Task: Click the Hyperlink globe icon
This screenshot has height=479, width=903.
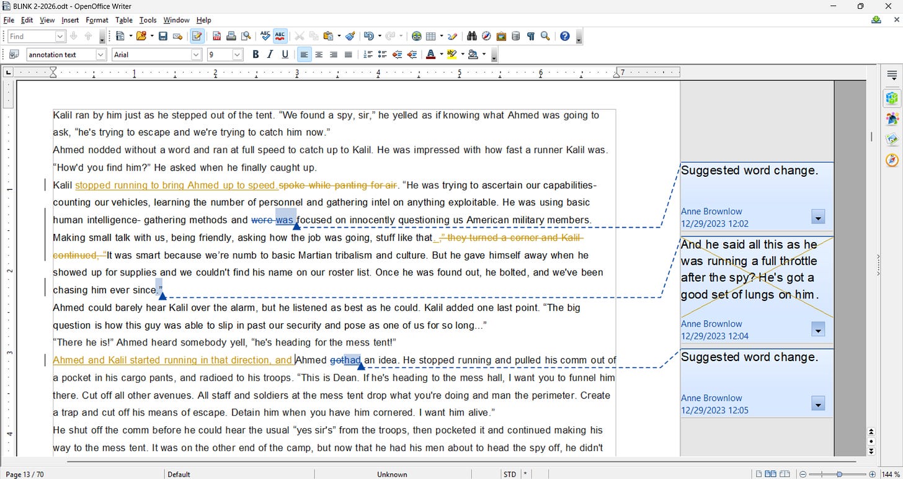Action: [416, 37]
